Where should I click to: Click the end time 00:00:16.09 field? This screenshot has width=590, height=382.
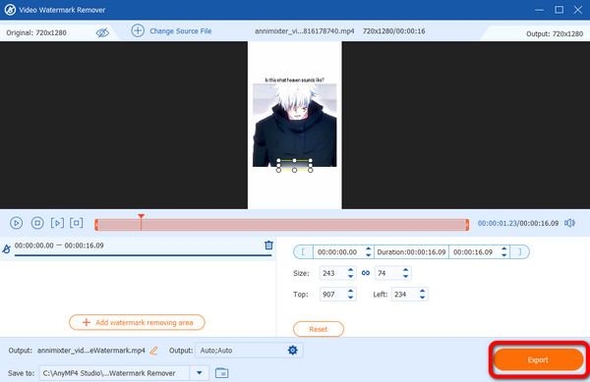pos(473,252)
